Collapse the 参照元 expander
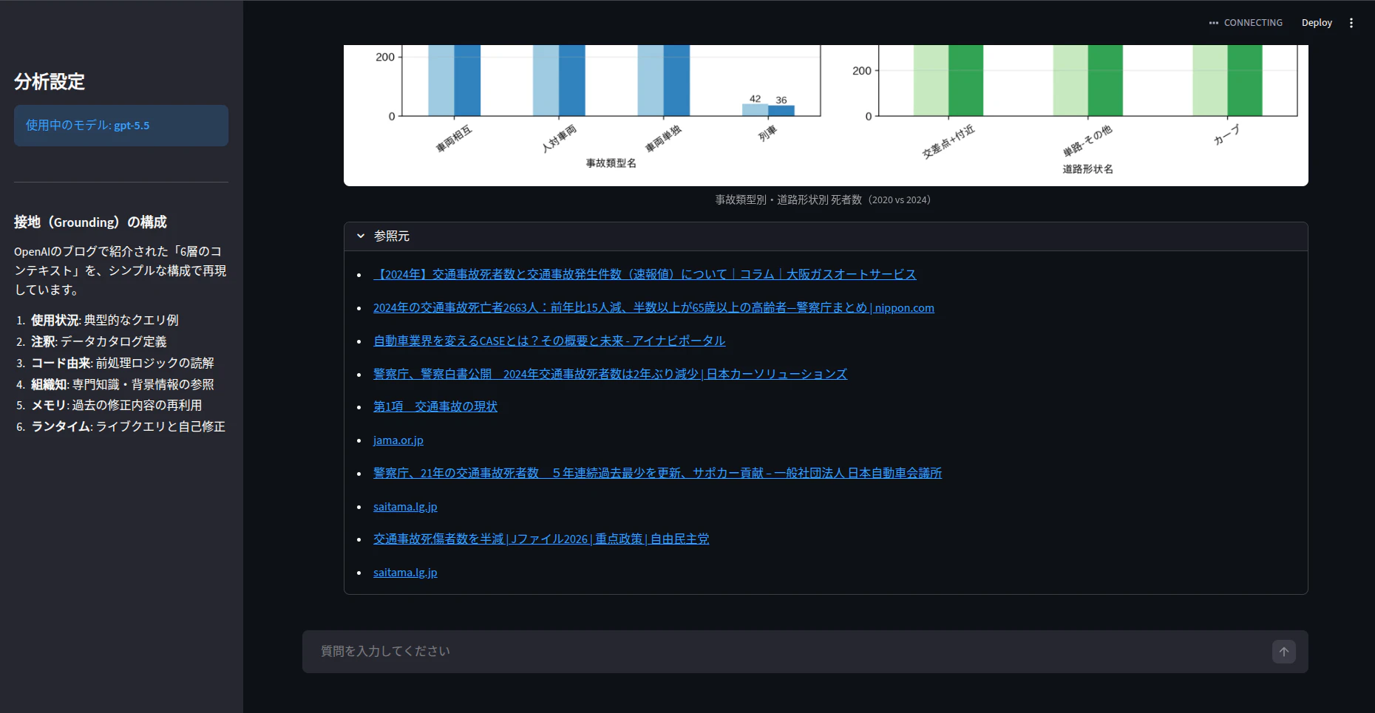The width and height of the screenshot is (1375, 713). [826, 236]
